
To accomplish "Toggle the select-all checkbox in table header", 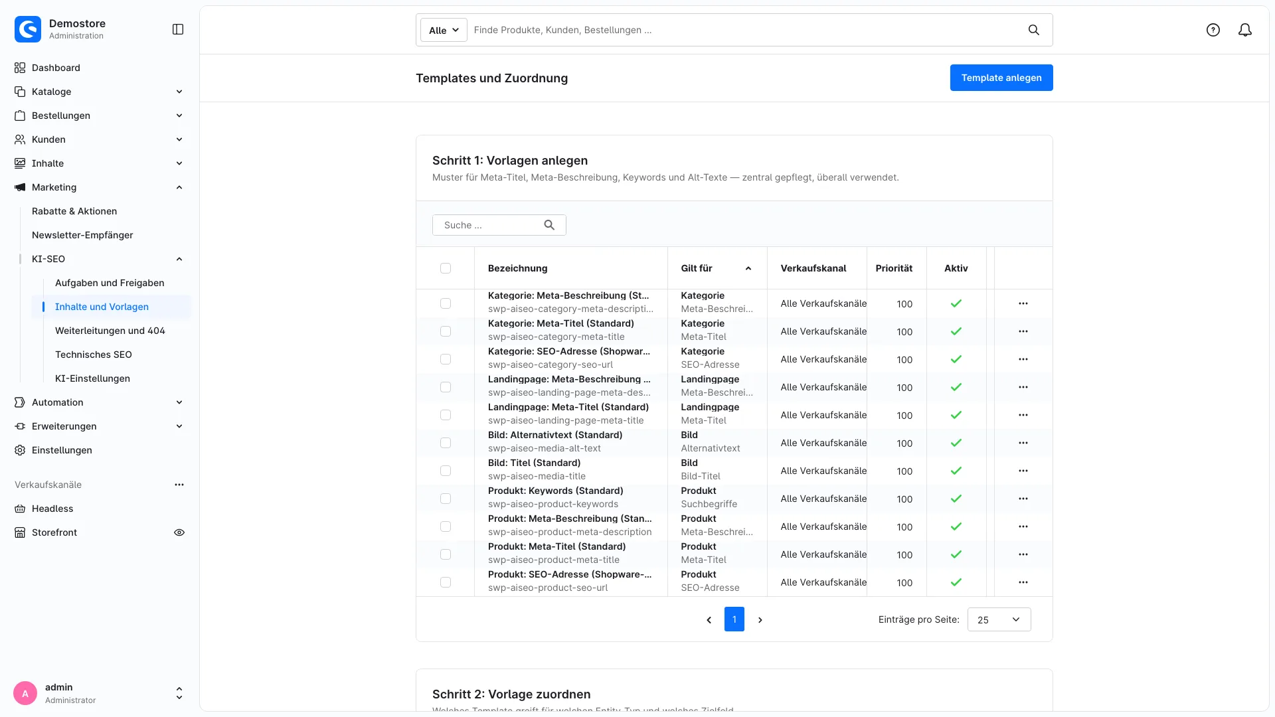I will pyautogui.click(x=446, y=268).
